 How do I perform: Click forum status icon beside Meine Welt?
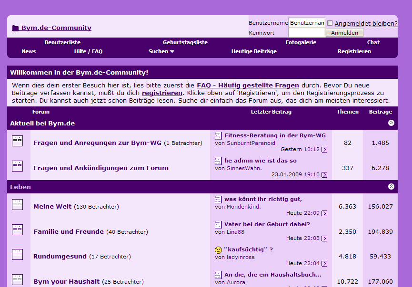(17, 205)
